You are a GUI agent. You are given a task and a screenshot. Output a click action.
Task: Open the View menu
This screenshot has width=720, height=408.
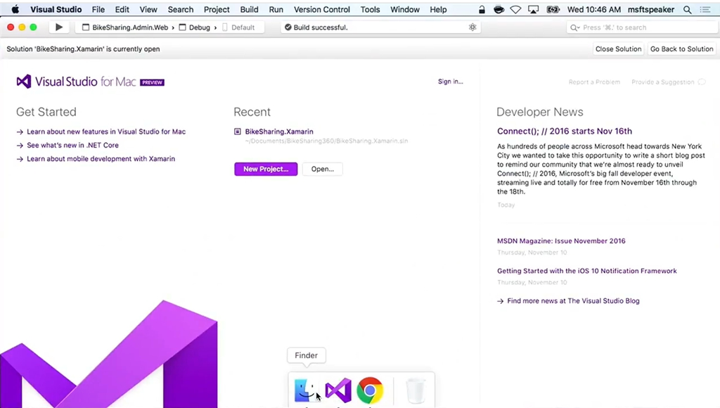click(x=148, y=9)
